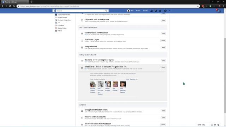Click the Facebook search field

tap(80, 11)
